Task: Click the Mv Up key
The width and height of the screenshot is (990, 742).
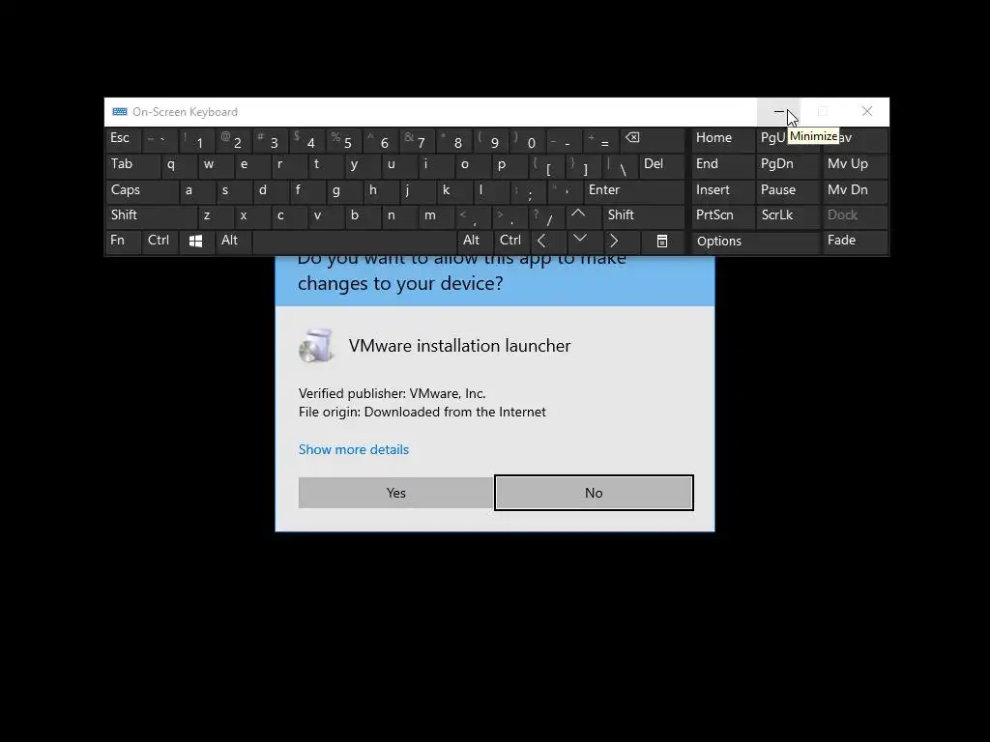Action: (856, 165)
